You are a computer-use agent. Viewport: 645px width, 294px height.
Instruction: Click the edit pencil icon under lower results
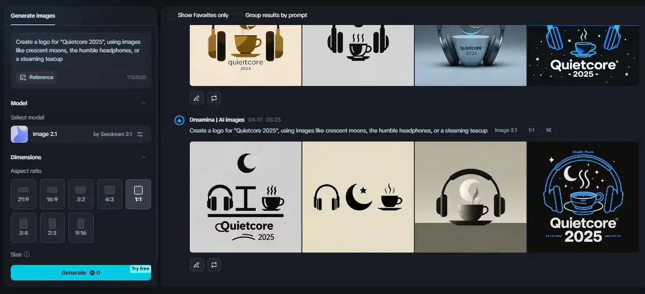(x=197, y=264)
